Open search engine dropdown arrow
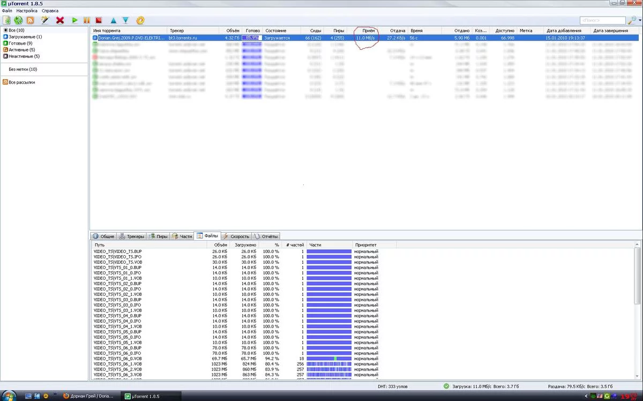The height and width of the screenshot is (401, 643). click(639, 20)
